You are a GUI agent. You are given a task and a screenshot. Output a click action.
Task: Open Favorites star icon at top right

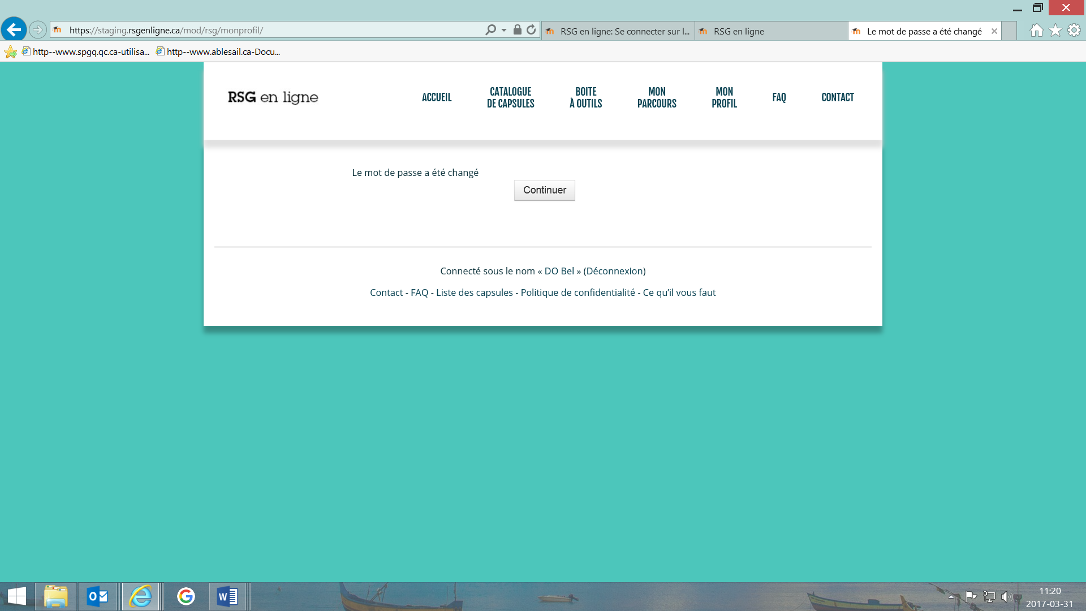pyautogui.click(x=1055, y=31)
